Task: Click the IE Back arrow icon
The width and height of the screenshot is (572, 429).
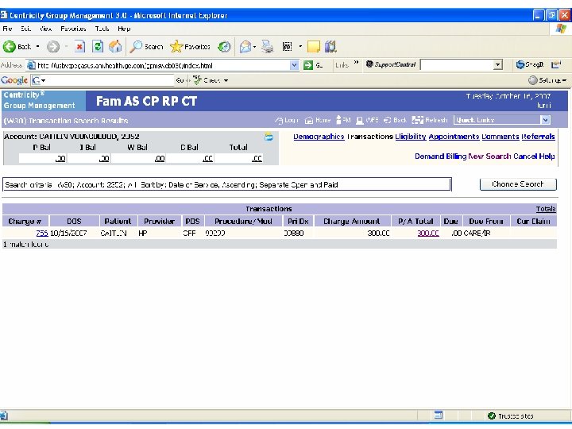Action: coord(10,47)
